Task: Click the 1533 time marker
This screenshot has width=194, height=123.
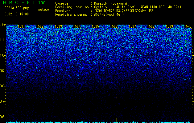Action: coord(58,26)
